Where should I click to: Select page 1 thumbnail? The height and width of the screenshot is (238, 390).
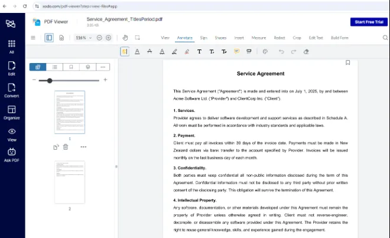click(x=70, y=113)
